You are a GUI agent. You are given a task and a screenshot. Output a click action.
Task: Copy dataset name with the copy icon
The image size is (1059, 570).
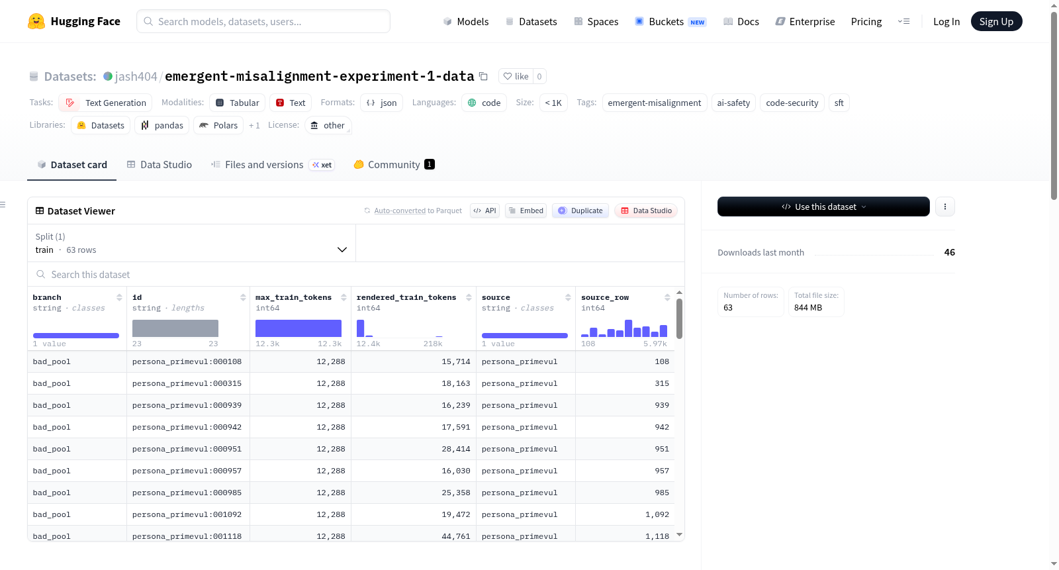pyautogui.click(x=483, y=76)
